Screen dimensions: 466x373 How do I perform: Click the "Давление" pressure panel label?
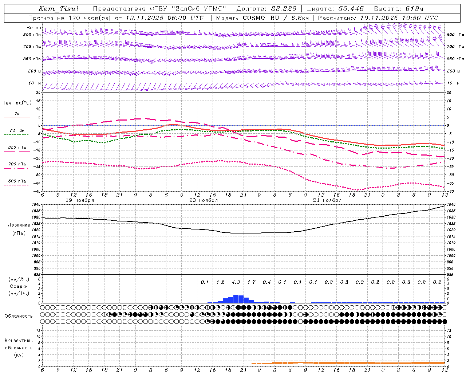[x=19, y=225]
